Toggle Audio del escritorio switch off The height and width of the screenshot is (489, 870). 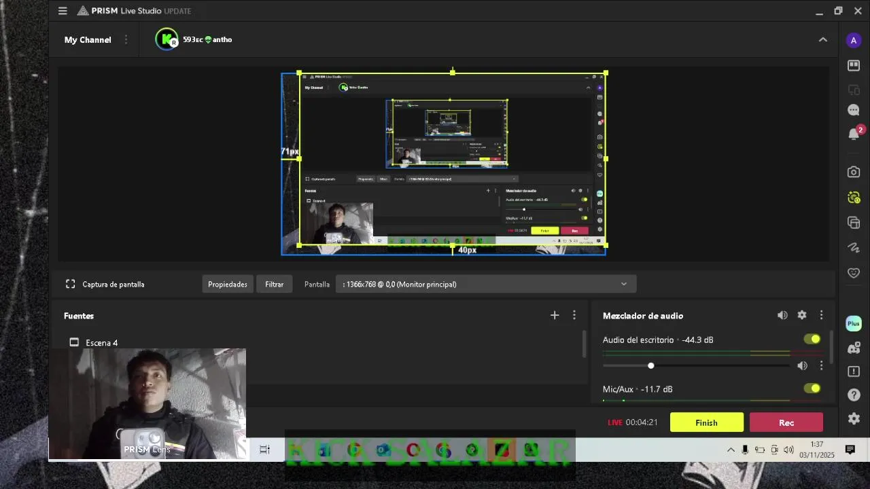812,339
